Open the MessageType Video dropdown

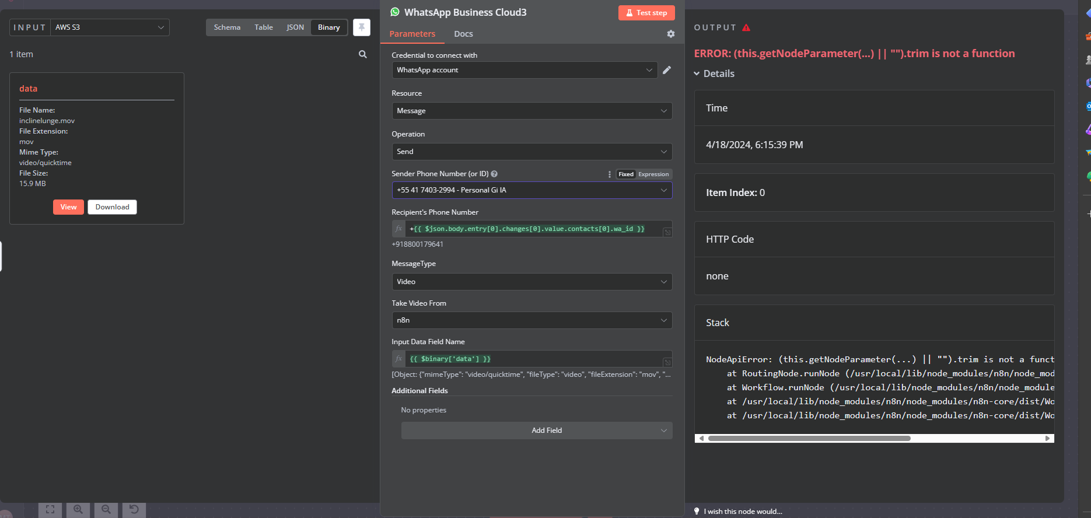point(532,282)
